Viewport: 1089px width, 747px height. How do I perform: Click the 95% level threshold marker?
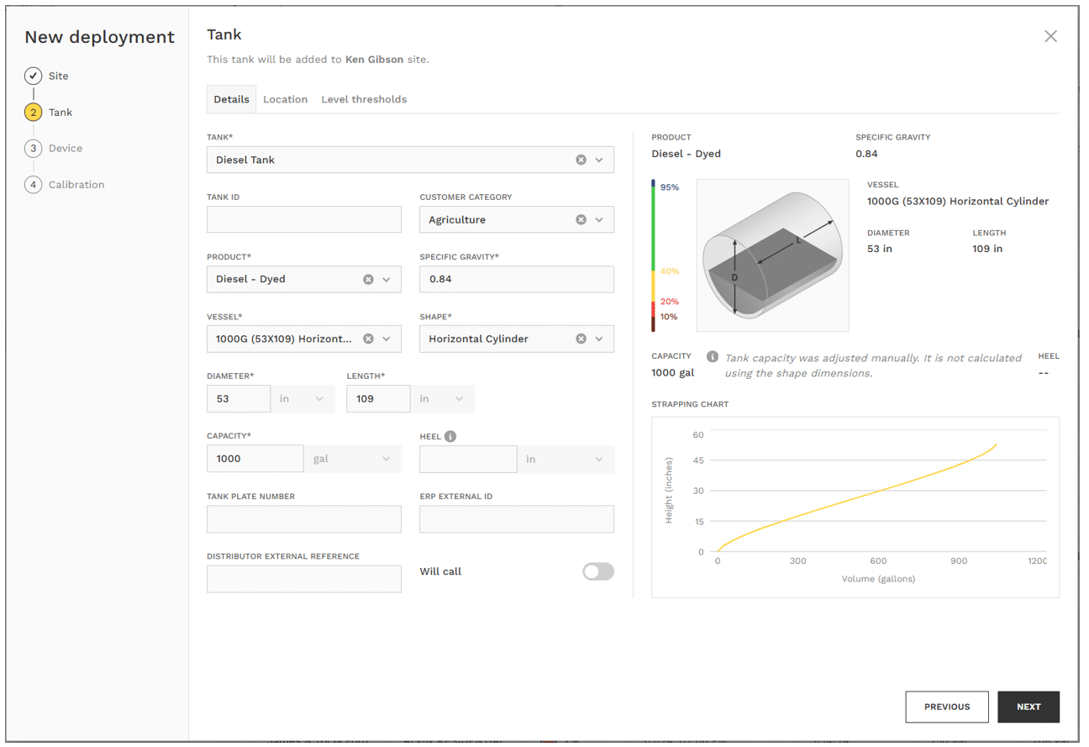(x=670, y=187)
